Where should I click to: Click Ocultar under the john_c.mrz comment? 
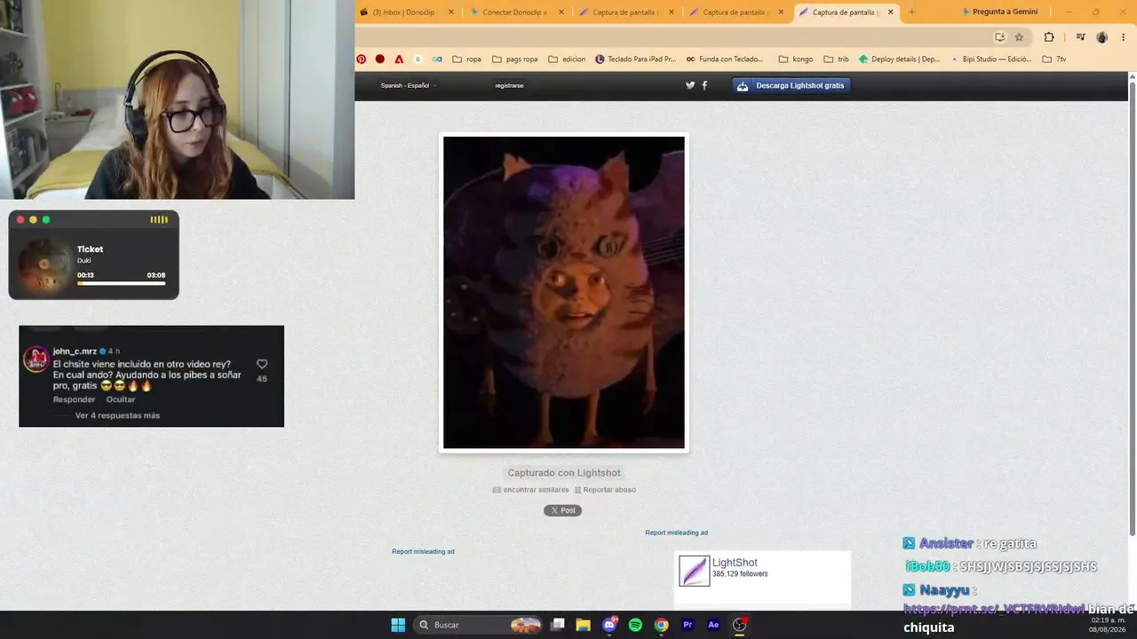[x=121, y=399]
